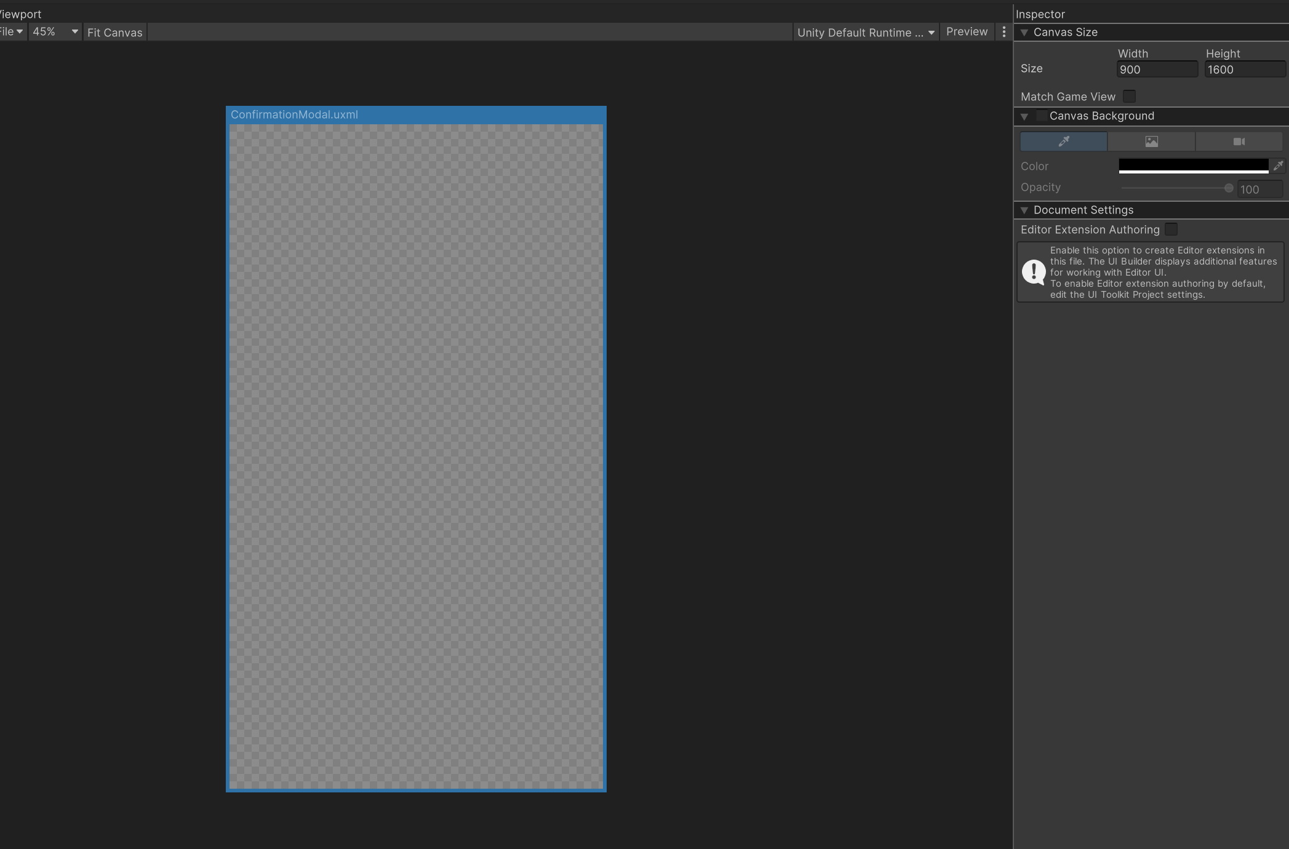Click the eyedropper beside the Color swatch
This screenshot has height=849, width=1289.
coord(1278,165)
